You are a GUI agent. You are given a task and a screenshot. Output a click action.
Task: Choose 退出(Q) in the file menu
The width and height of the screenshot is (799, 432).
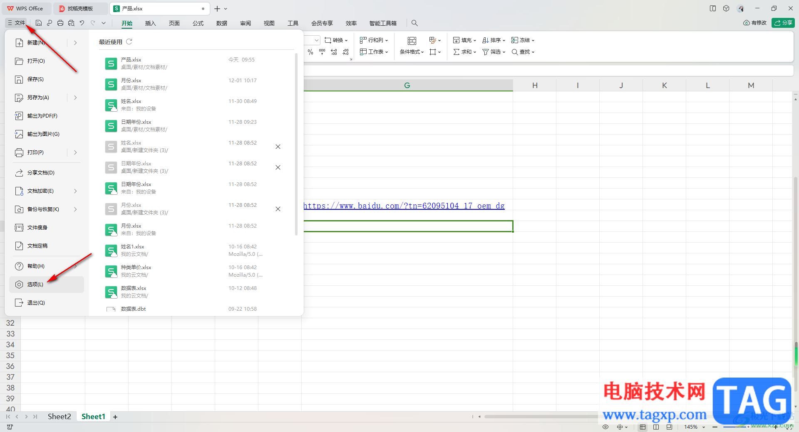(47, 303)
